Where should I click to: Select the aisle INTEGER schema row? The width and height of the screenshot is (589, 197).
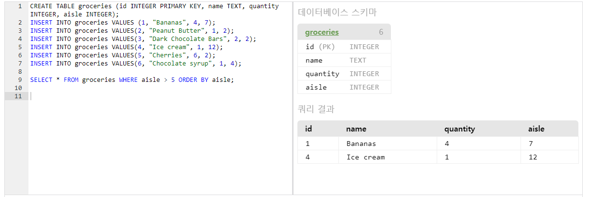tap(344, 87)
